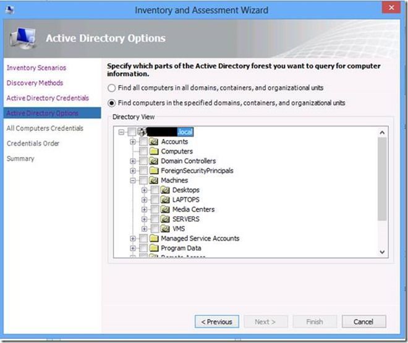The height and width of the screenshot is (343, 408).
Task: Collapse the root .local domain node
Action: 121,132
